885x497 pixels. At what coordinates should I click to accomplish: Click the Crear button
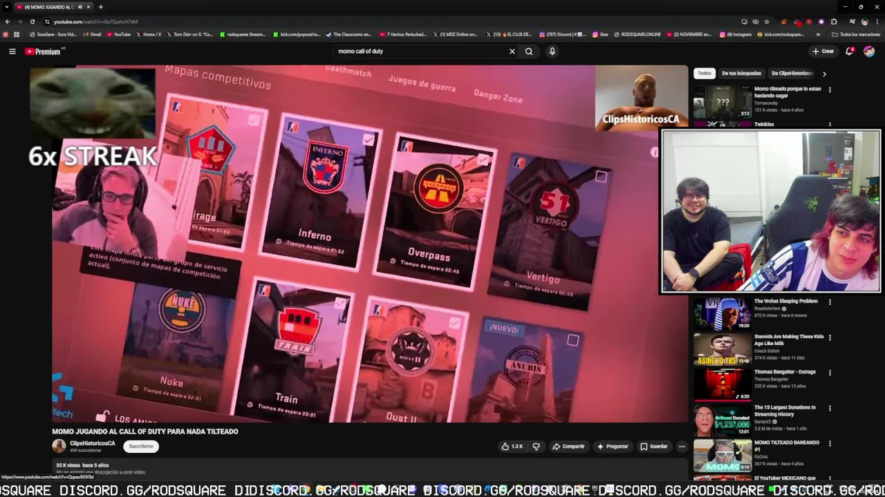click(x=823, y=51)
